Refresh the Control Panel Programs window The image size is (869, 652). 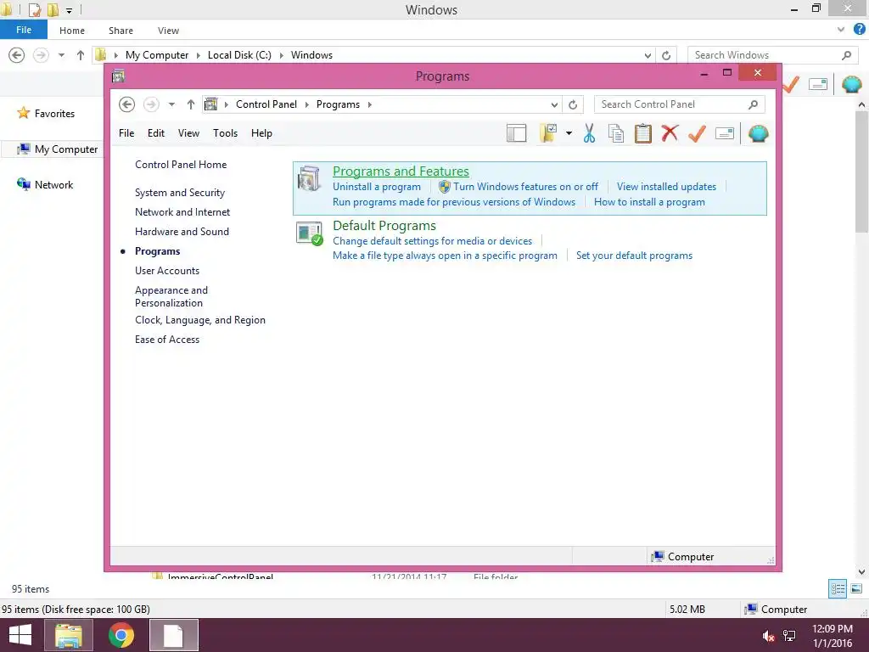pyautogui.click(x=573, y=104)
